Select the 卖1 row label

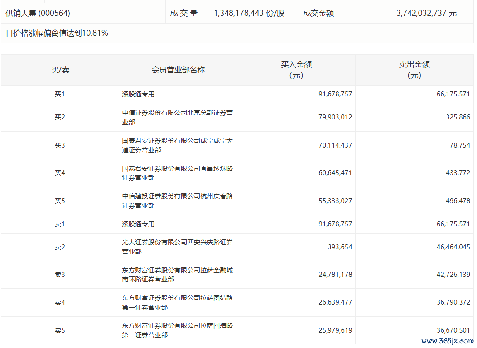(60, 224)
